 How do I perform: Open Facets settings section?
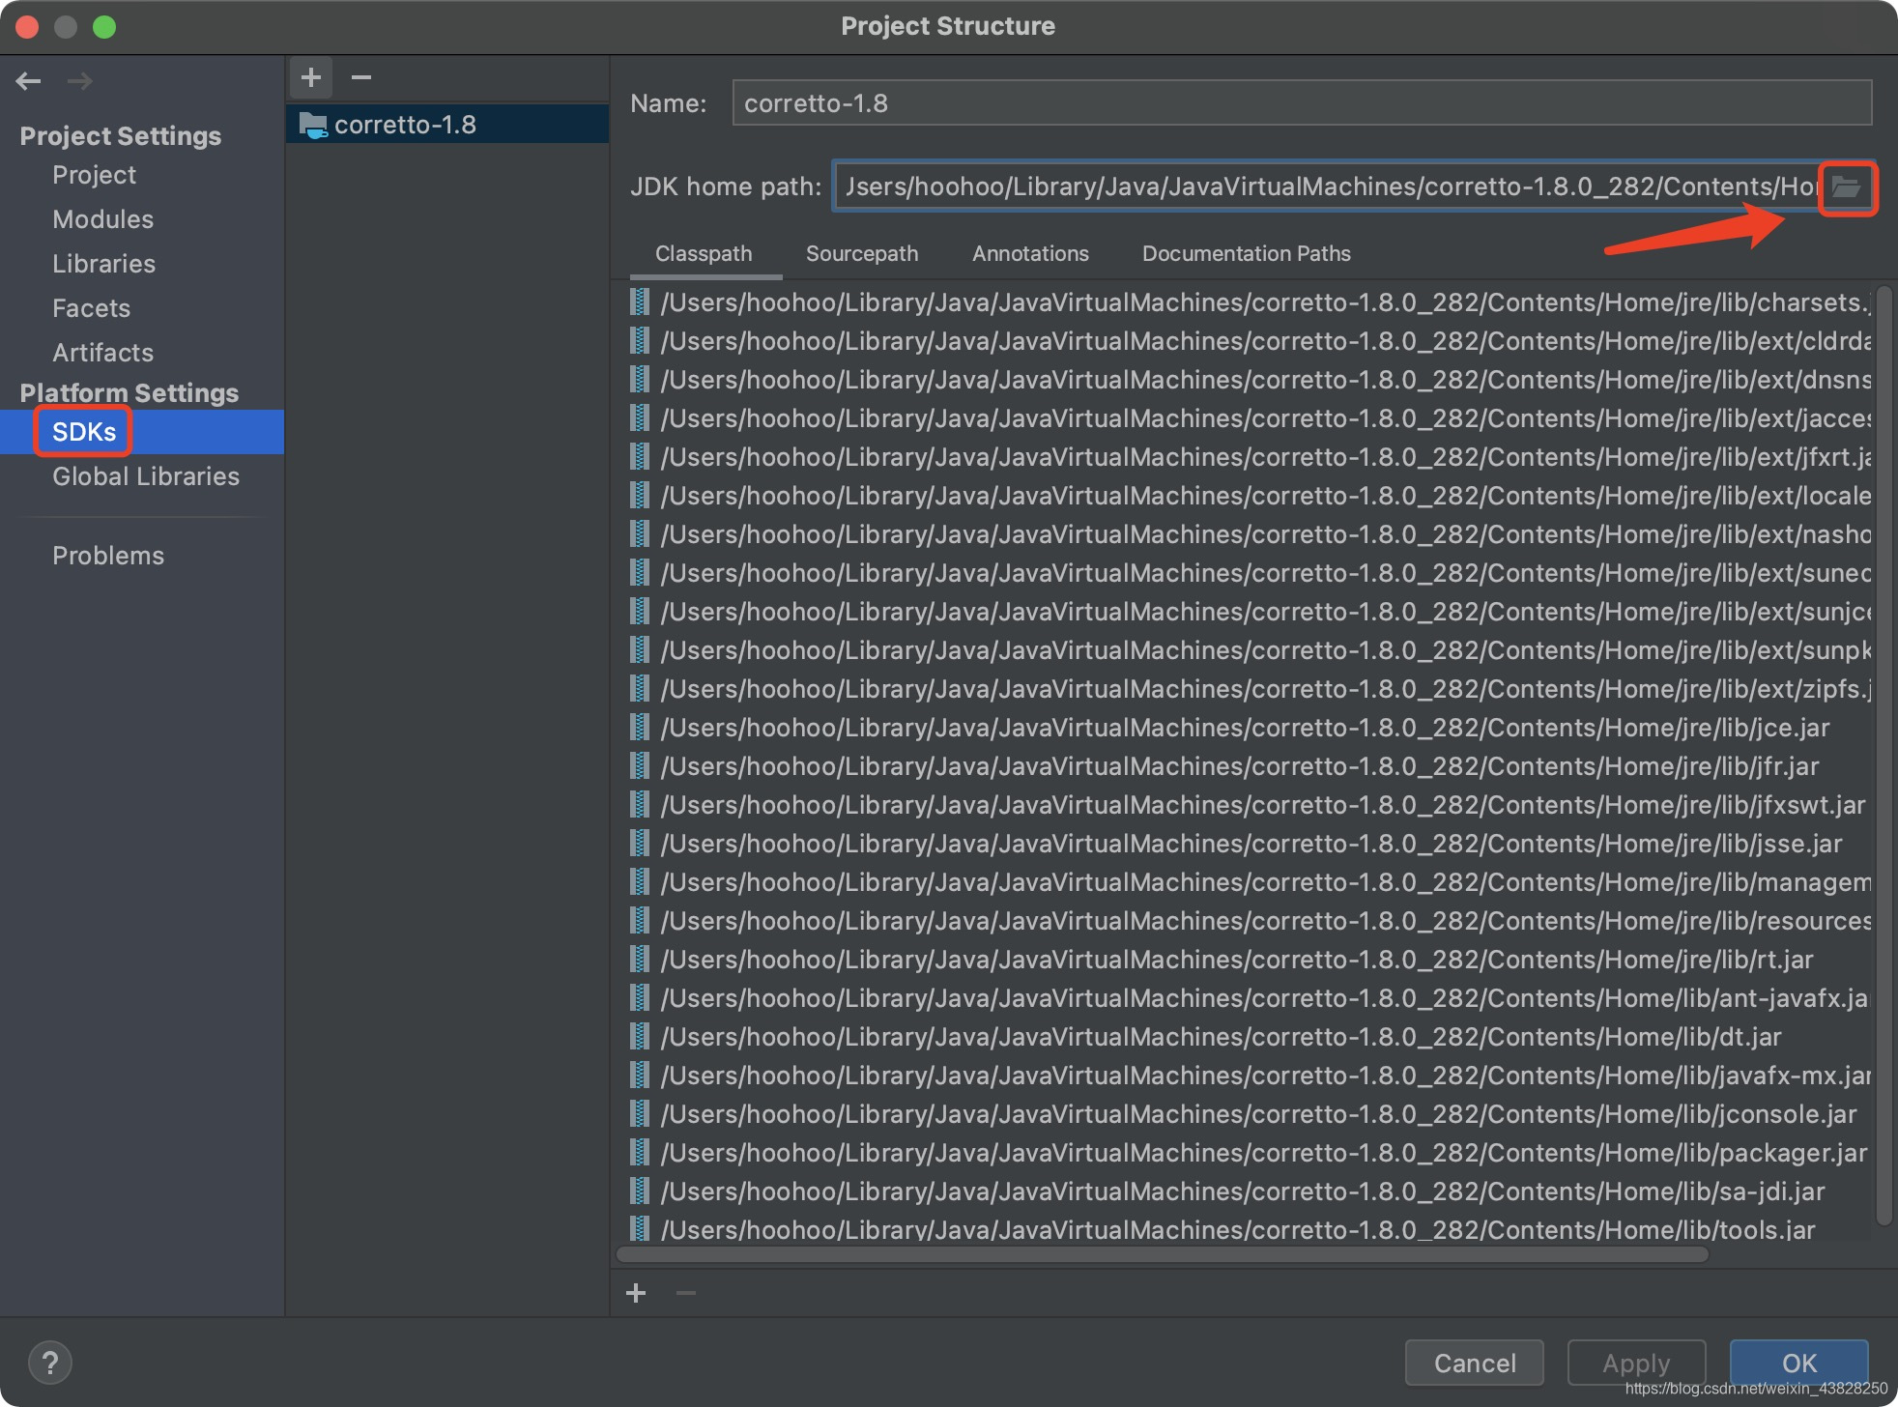pos(91,308)
